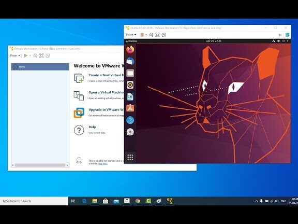Click library horizontal scrollbar right arrow
This screenshot has height=224, width=298.
(67, 165)
